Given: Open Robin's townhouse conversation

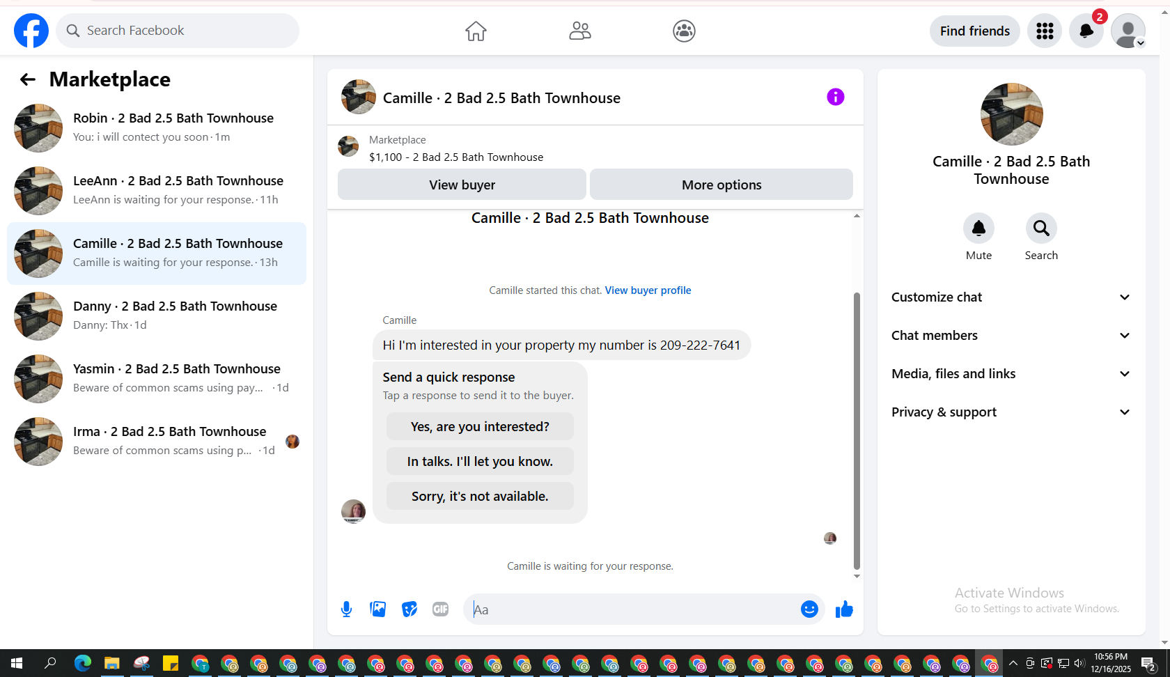Looking at the screenshot, I should [x=157, y=128].
